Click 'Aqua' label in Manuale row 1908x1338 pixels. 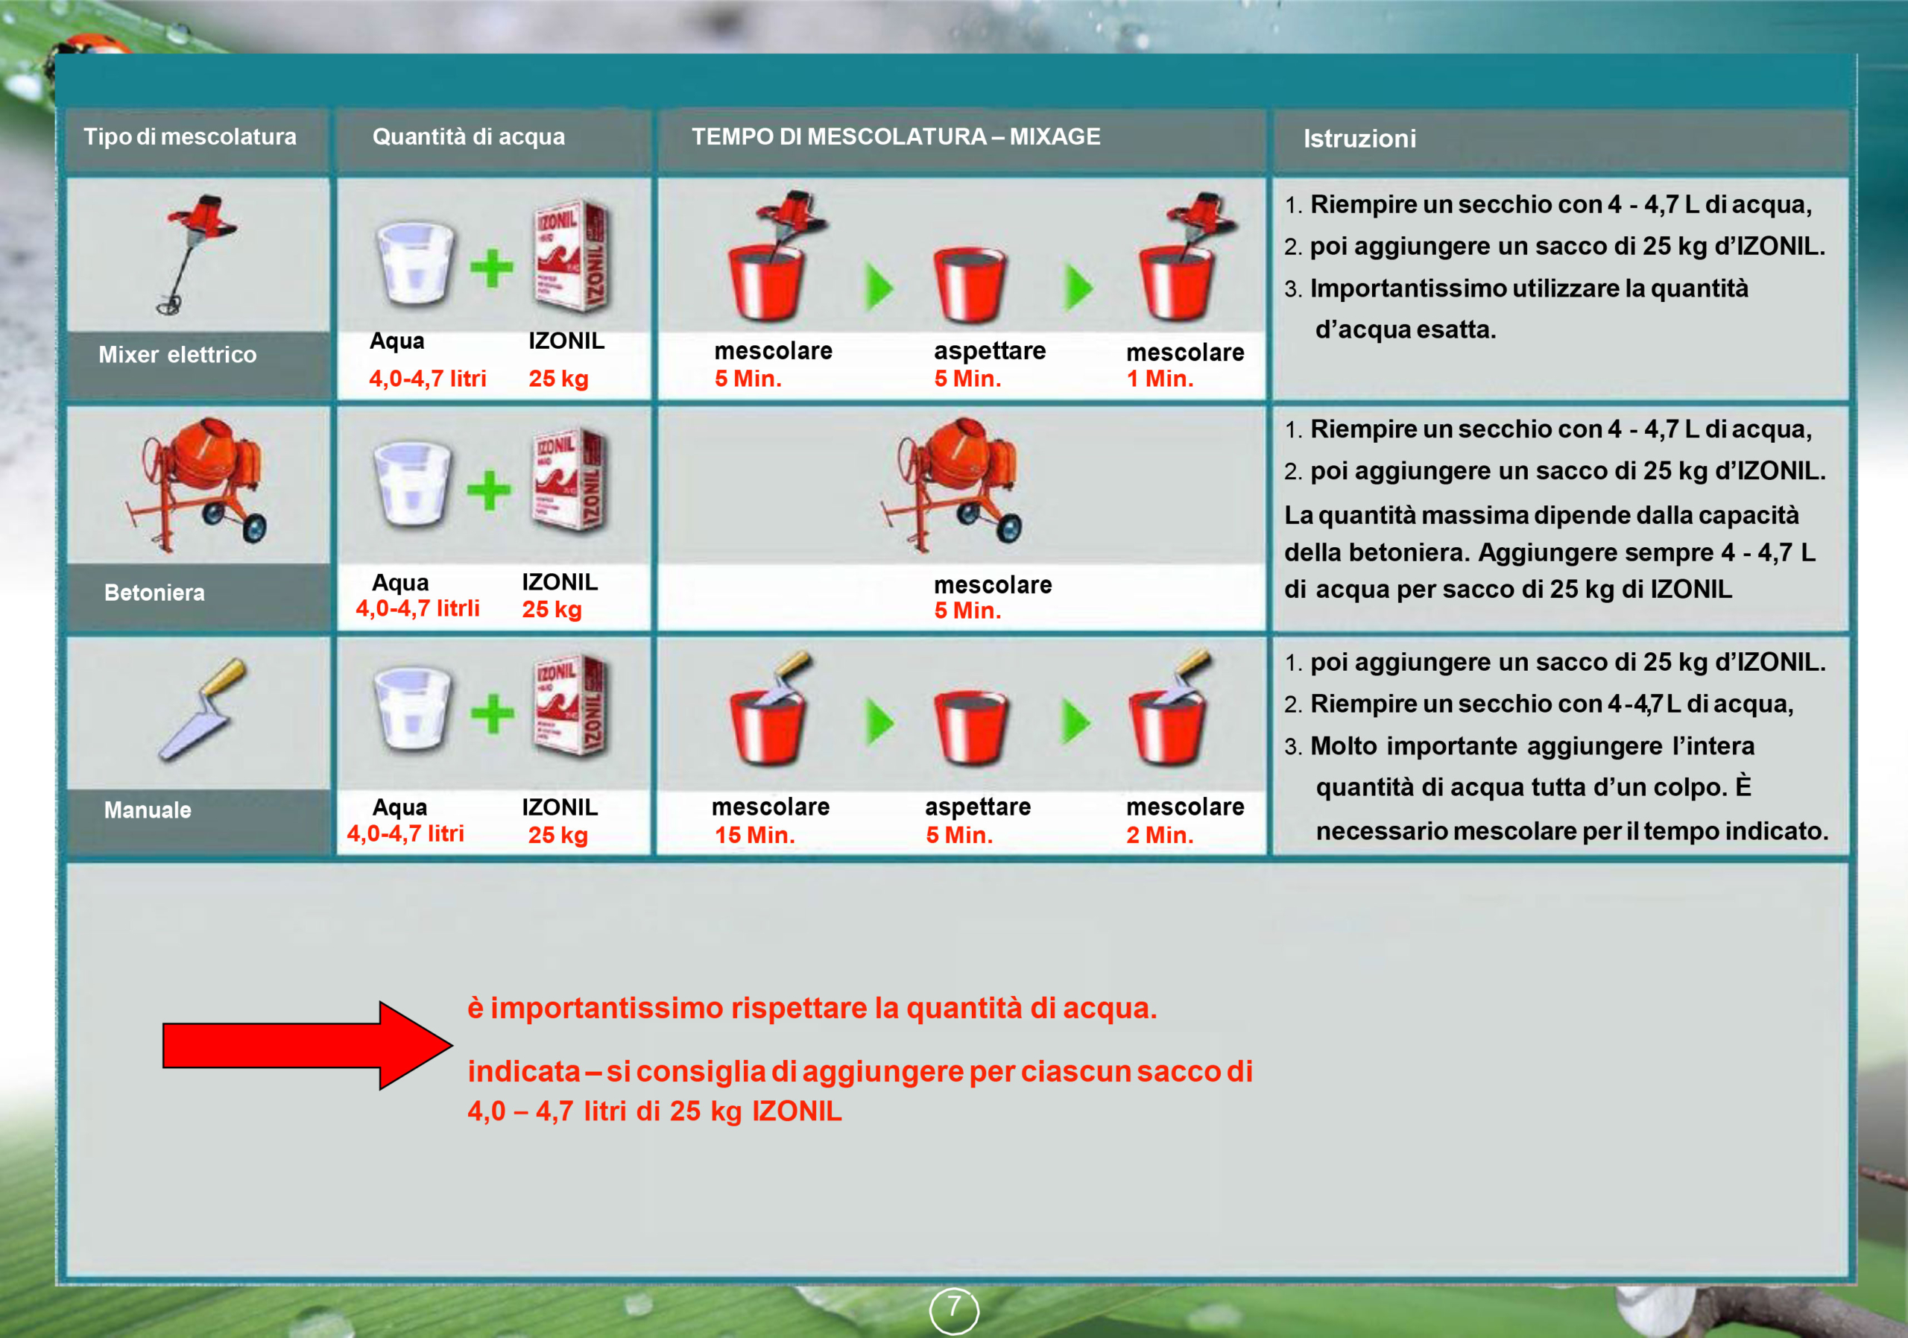[x=399, y=807]
